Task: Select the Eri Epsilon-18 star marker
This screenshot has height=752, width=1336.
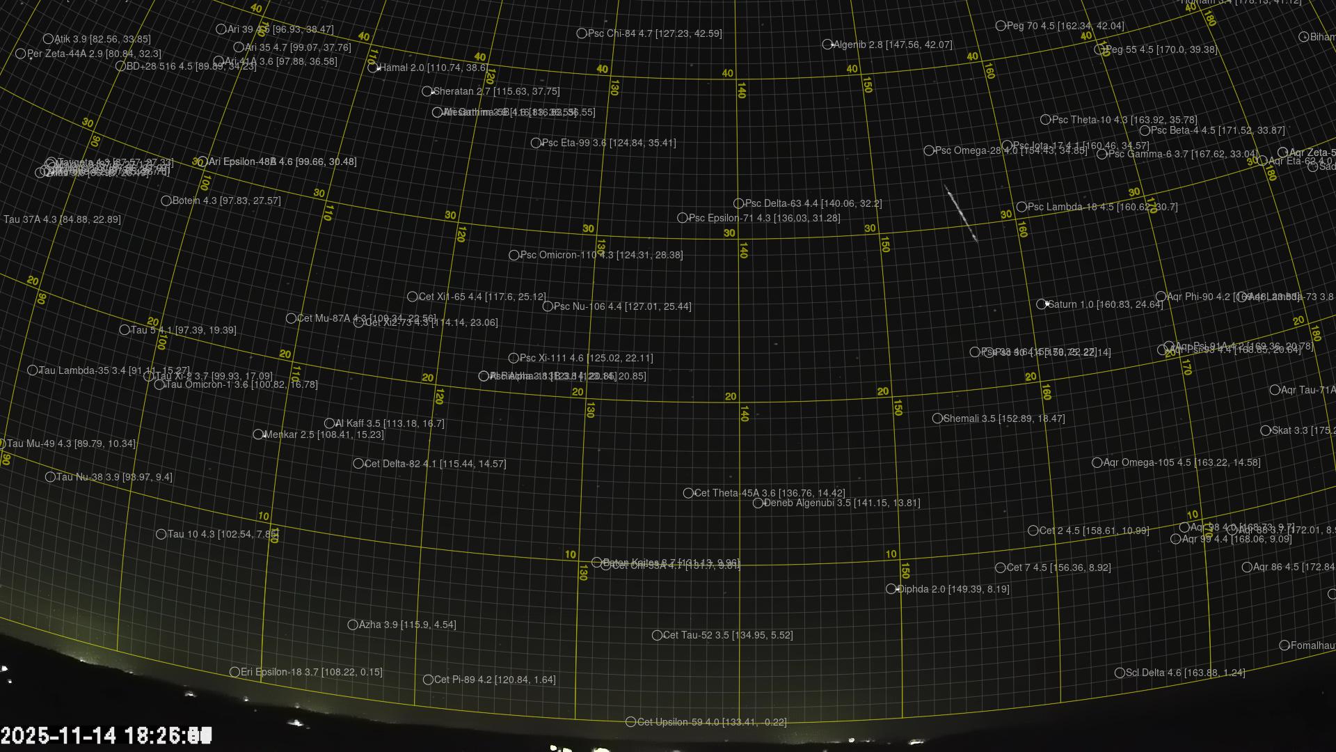Action: pyautogui.click(x=234, y=672)
